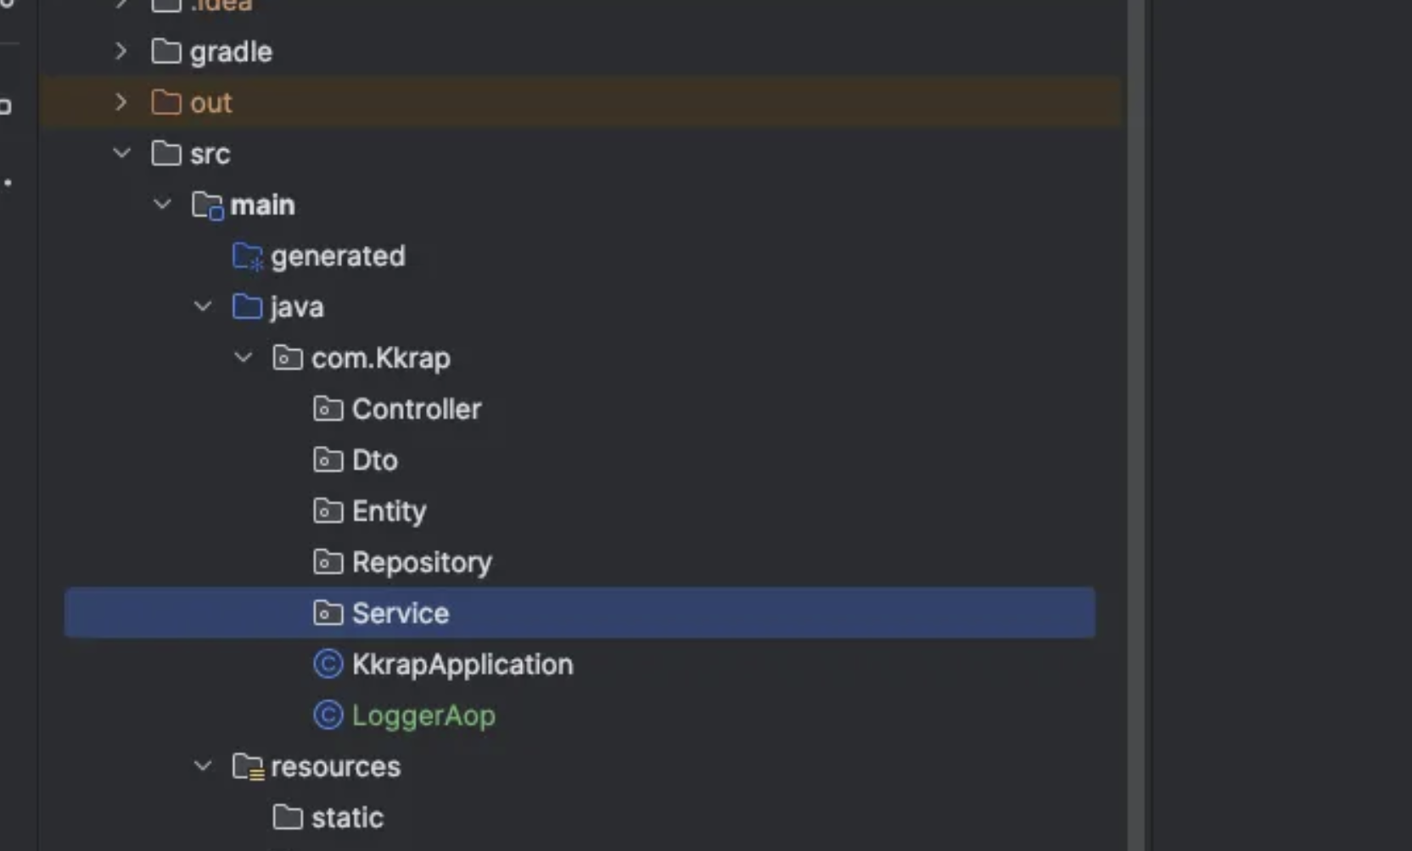Screen dimensions: 1412x851
Task: Select the Entity package label
Action: [389, 511]
